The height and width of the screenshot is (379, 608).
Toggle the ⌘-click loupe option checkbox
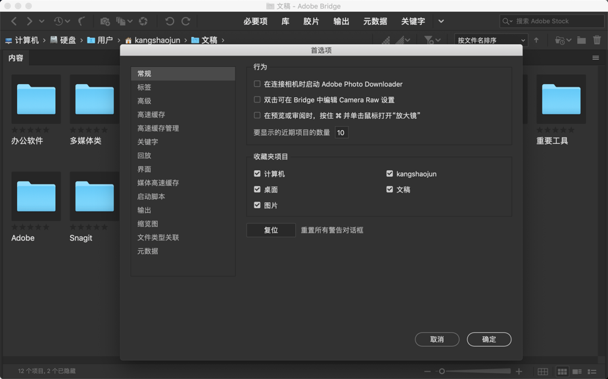coord(257,115)
